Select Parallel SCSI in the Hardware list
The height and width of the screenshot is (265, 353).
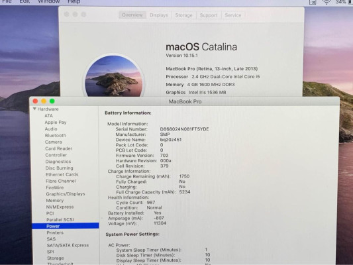(60, 219)
